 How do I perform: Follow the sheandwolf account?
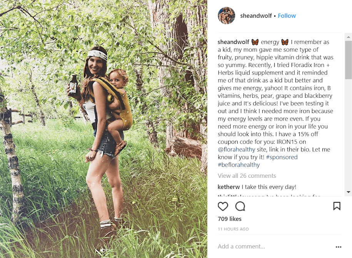(x=287, y=16)
